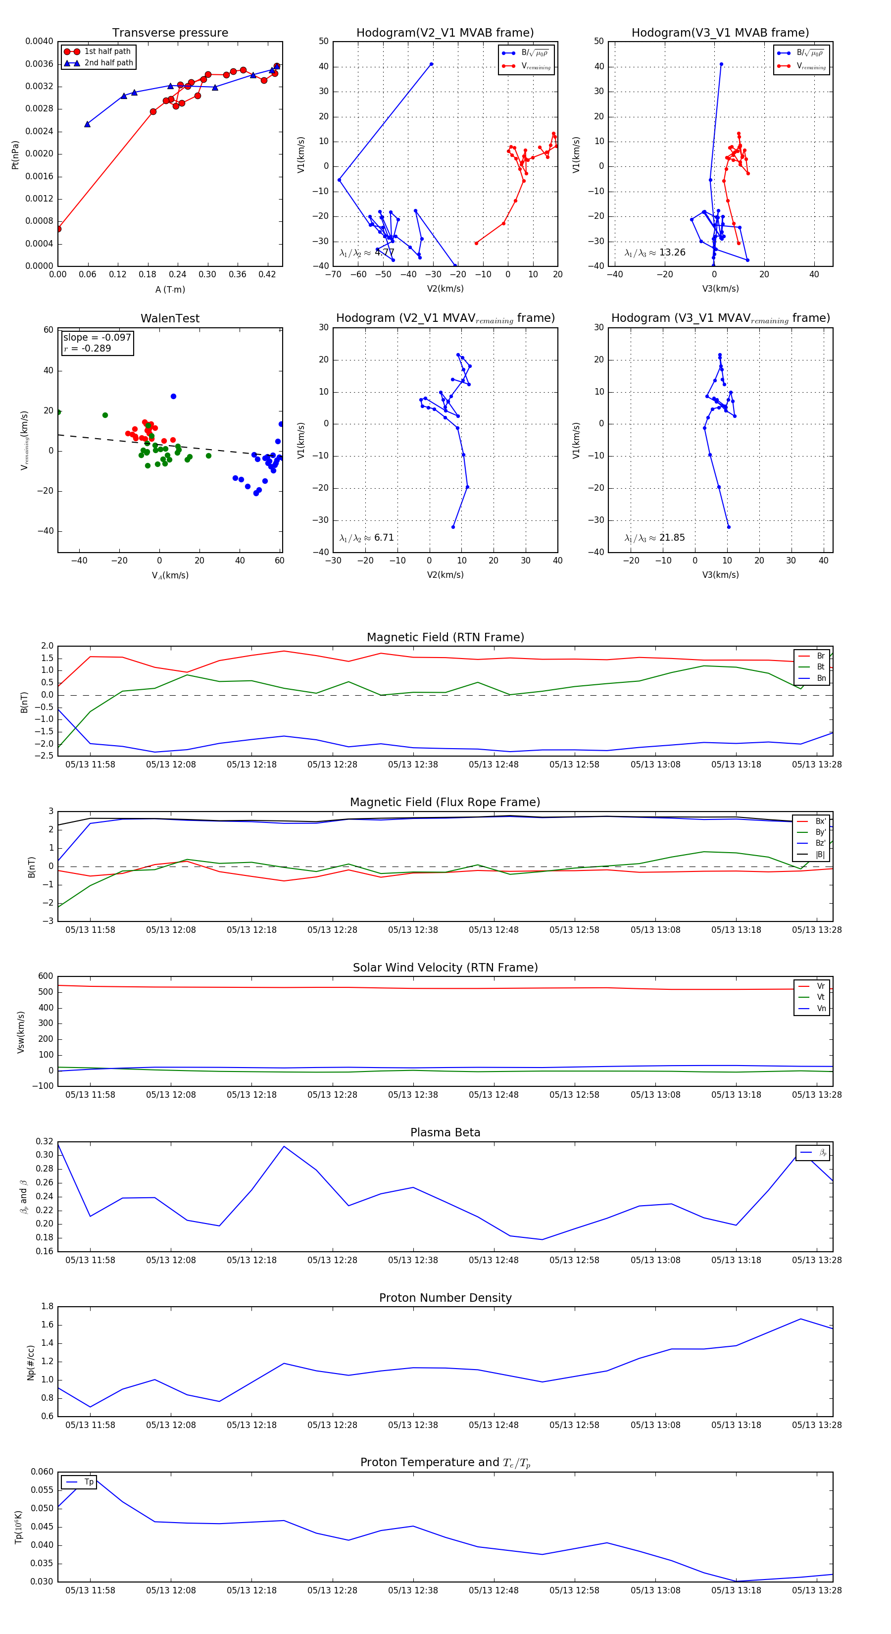Image resolution: width=891 pixels, height=1634 pixels.
Task: Click the 'slope = -0.097' annotation
Action: 97,338
